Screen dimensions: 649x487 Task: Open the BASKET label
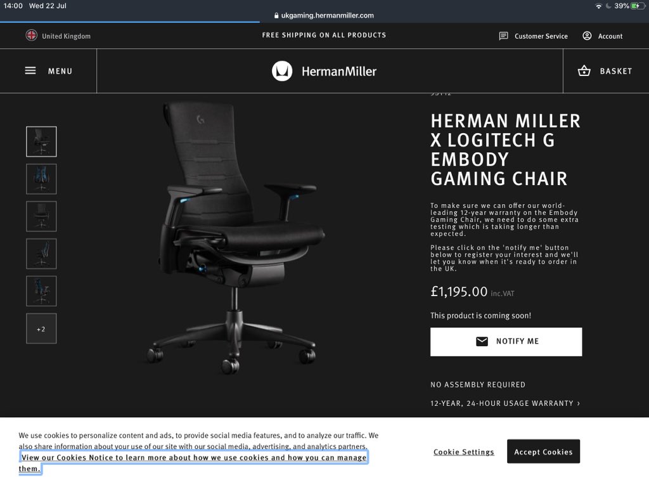coord(616,71)
